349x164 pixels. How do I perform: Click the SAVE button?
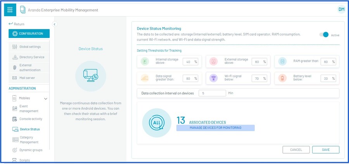(x=325, y=150)
